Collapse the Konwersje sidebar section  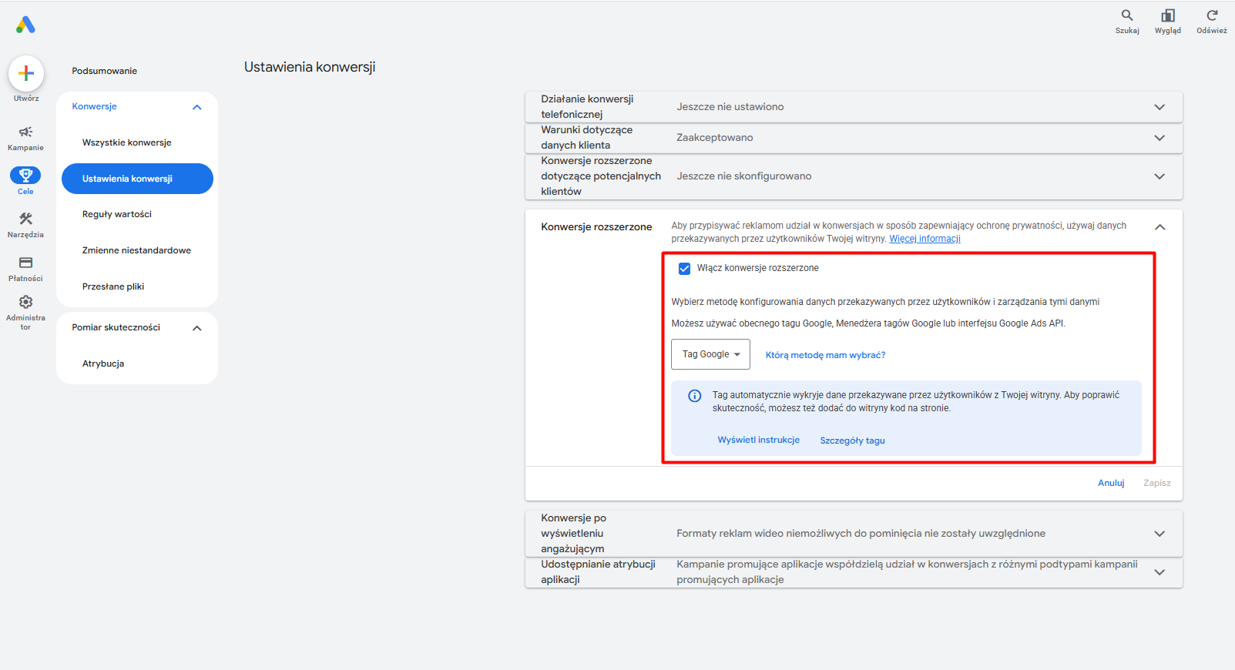[x=196, y=107]
